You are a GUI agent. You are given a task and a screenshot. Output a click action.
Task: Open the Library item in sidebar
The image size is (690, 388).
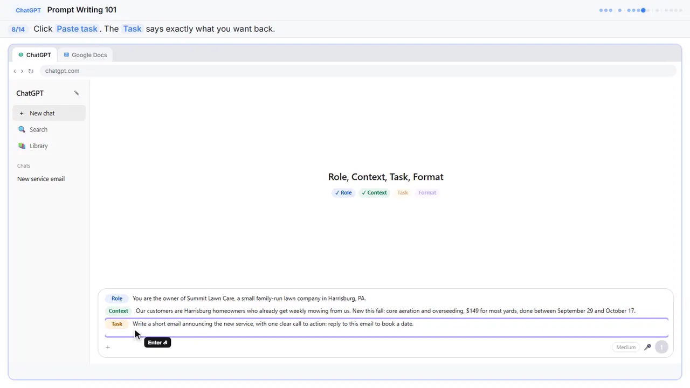49,146
